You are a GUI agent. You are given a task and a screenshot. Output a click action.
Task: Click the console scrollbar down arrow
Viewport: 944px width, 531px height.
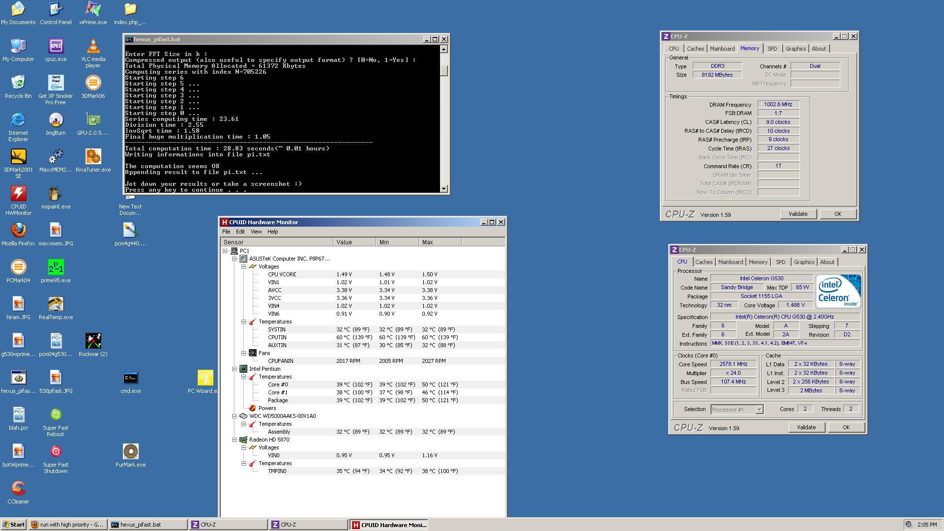click(444, 189)
